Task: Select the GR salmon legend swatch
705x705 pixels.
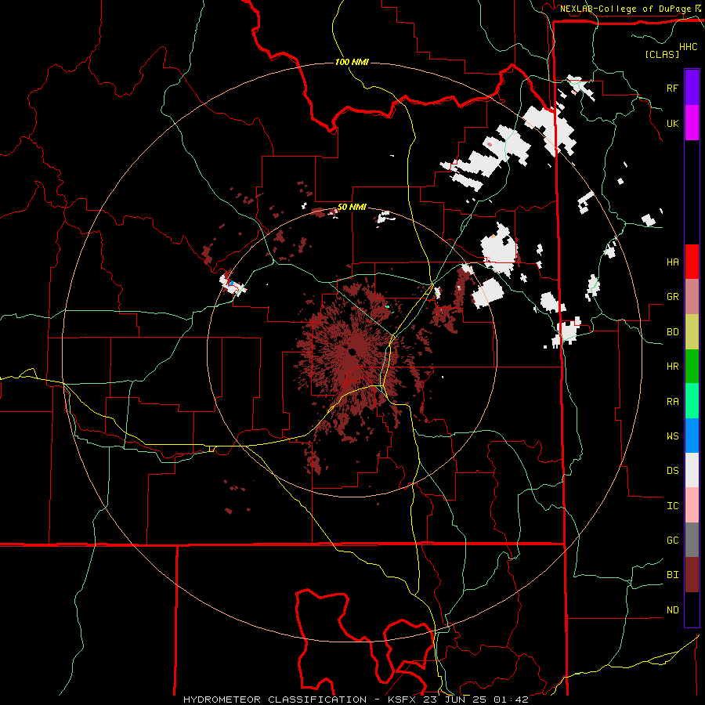Action: click(x=692, y=297)
